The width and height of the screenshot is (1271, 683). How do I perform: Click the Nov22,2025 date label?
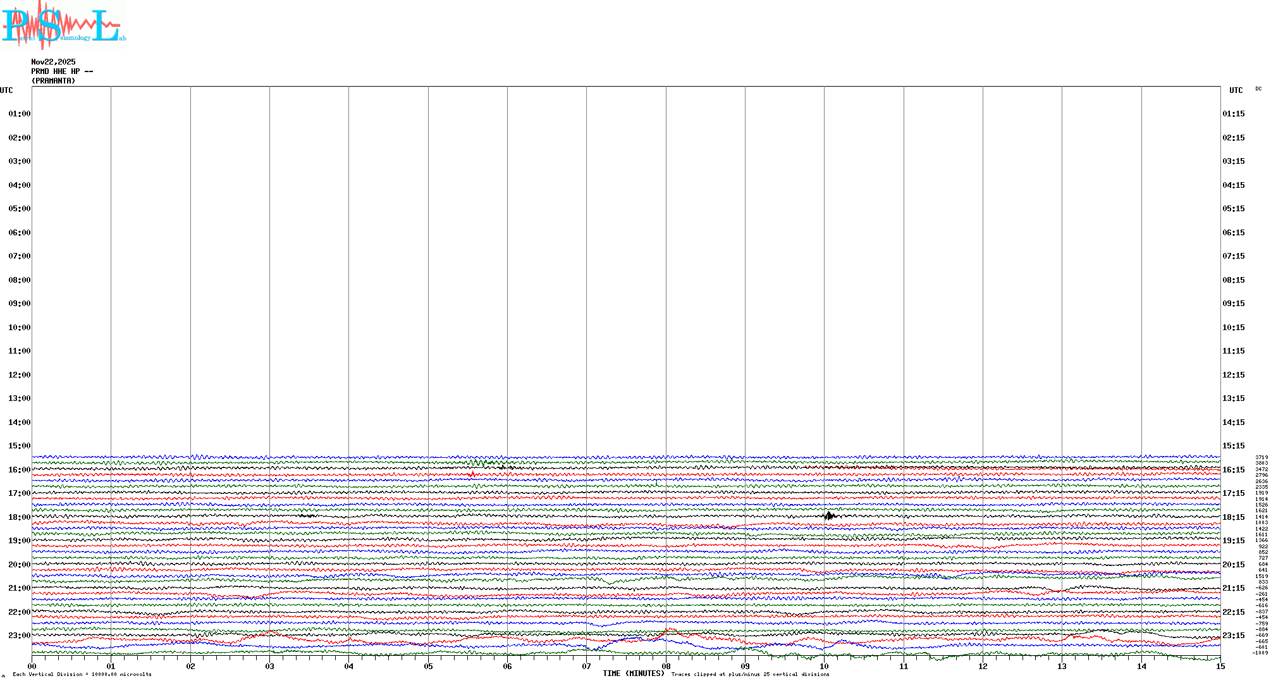click(x=53, y=62)
